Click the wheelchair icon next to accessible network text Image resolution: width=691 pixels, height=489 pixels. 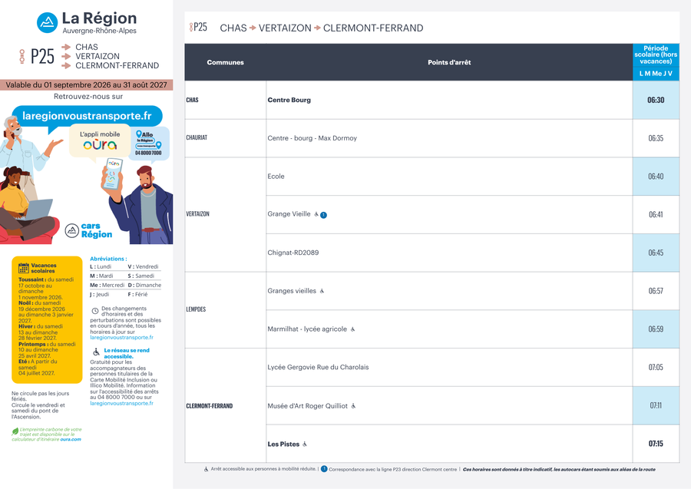point(96,352)
